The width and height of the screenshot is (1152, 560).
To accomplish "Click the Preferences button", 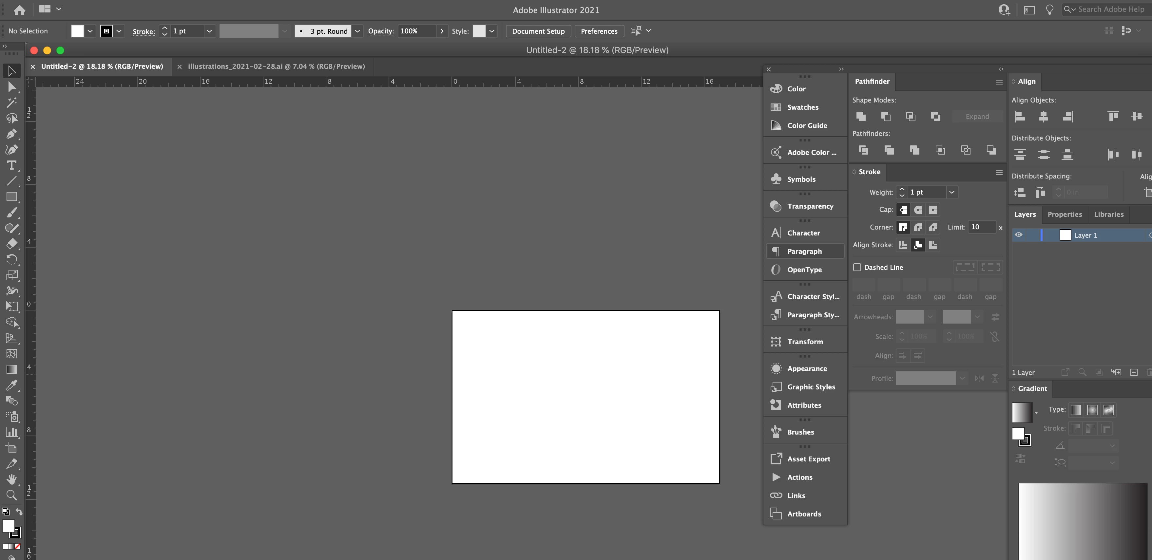I will point(599,31).
